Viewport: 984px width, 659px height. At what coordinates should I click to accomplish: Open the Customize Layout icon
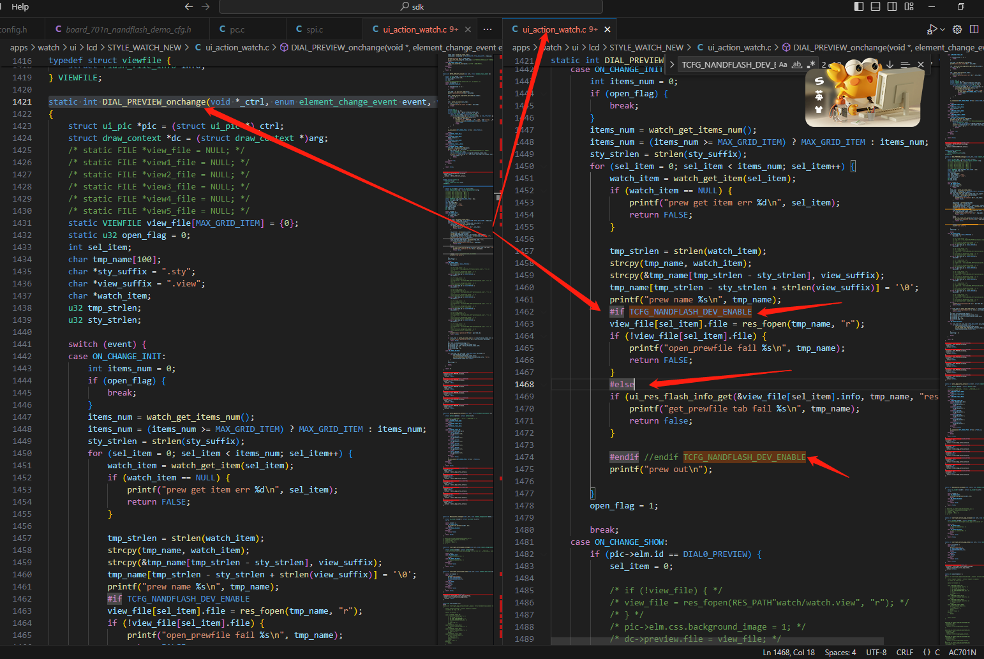click(909, 6)
